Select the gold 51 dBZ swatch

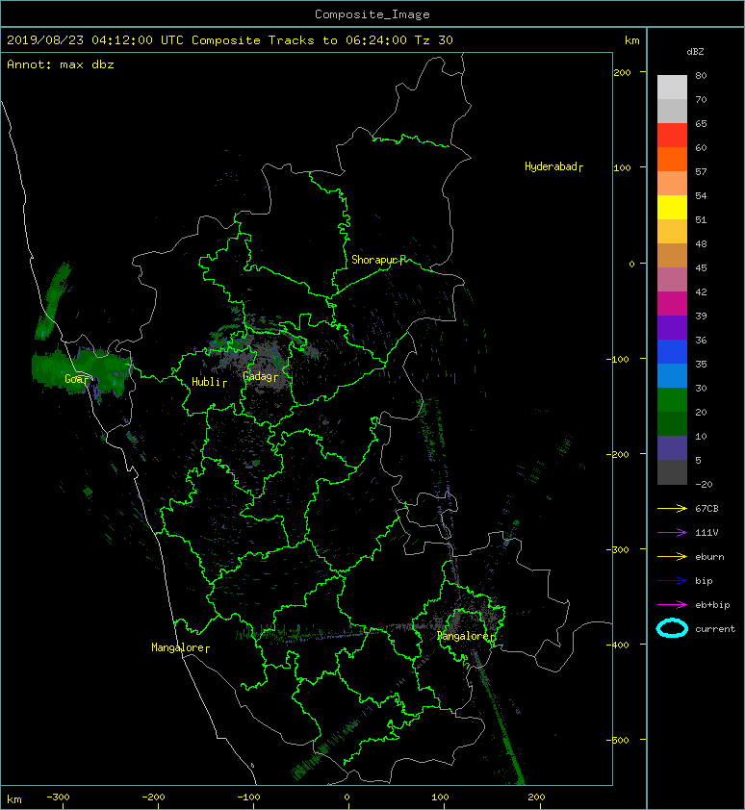[672, 232]
